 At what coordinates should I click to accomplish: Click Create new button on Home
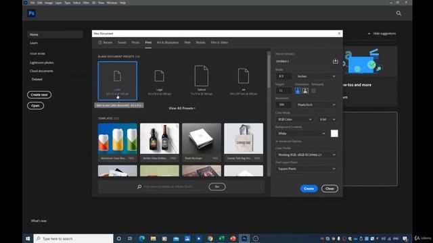pos(39,94)
